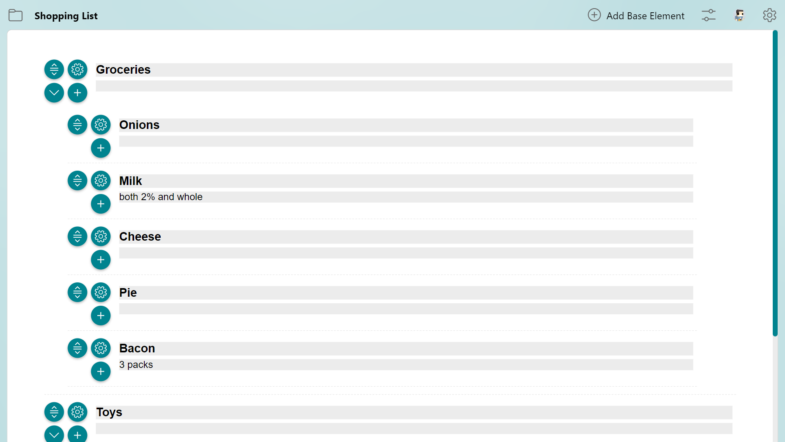Screen dimensions: 785x442
Task: Open the Cheese settings gear
Action: [x=101, y=237]
